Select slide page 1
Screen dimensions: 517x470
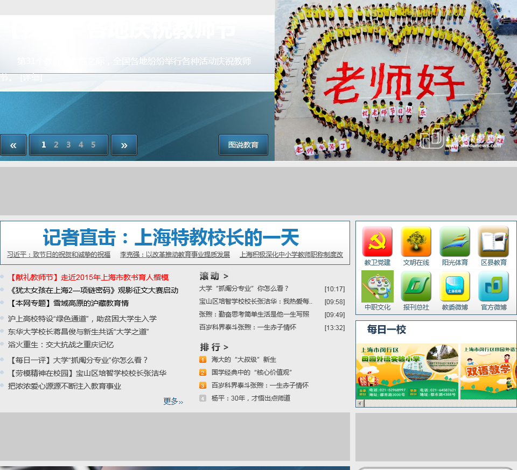point(44,145)
